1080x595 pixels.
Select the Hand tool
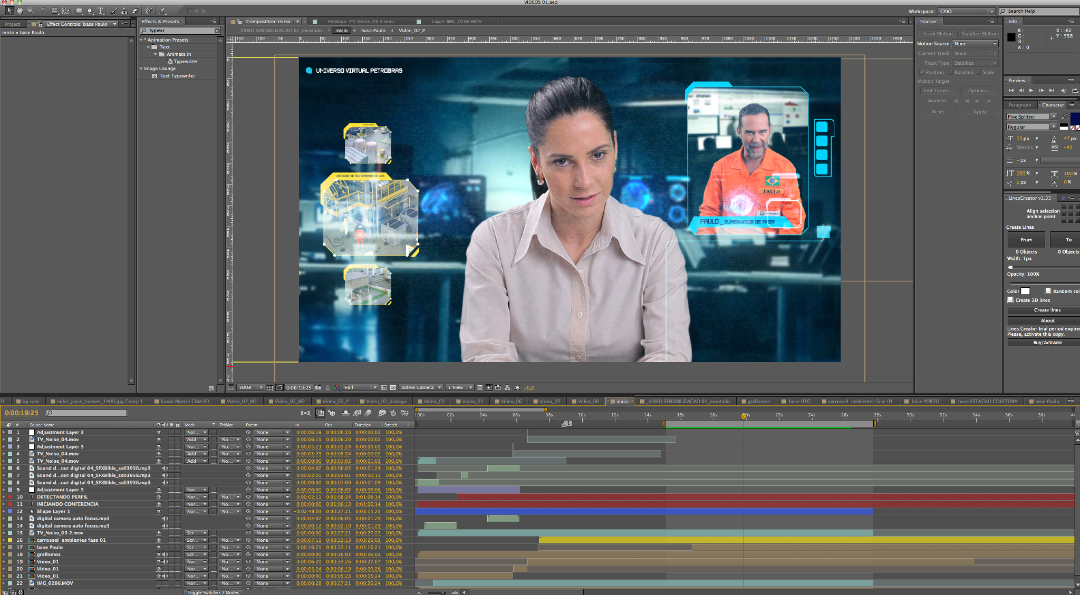click(20, 11)
